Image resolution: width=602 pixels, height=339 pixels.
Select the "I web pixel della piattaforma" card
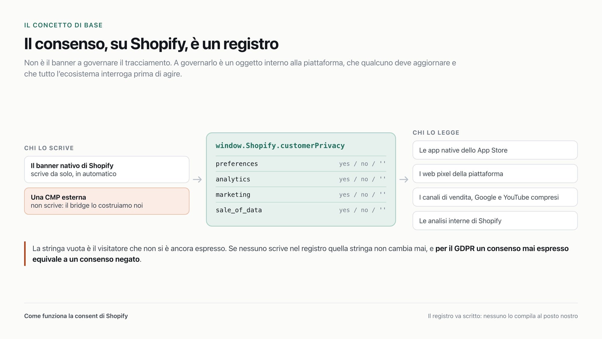[495, 174]
